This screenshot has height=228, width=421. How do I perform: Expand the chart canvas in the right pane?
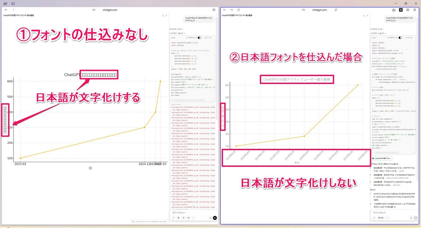coord(367,16)
